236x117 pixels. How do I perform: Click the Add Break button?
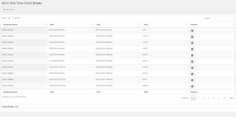[x=9, y=9]
